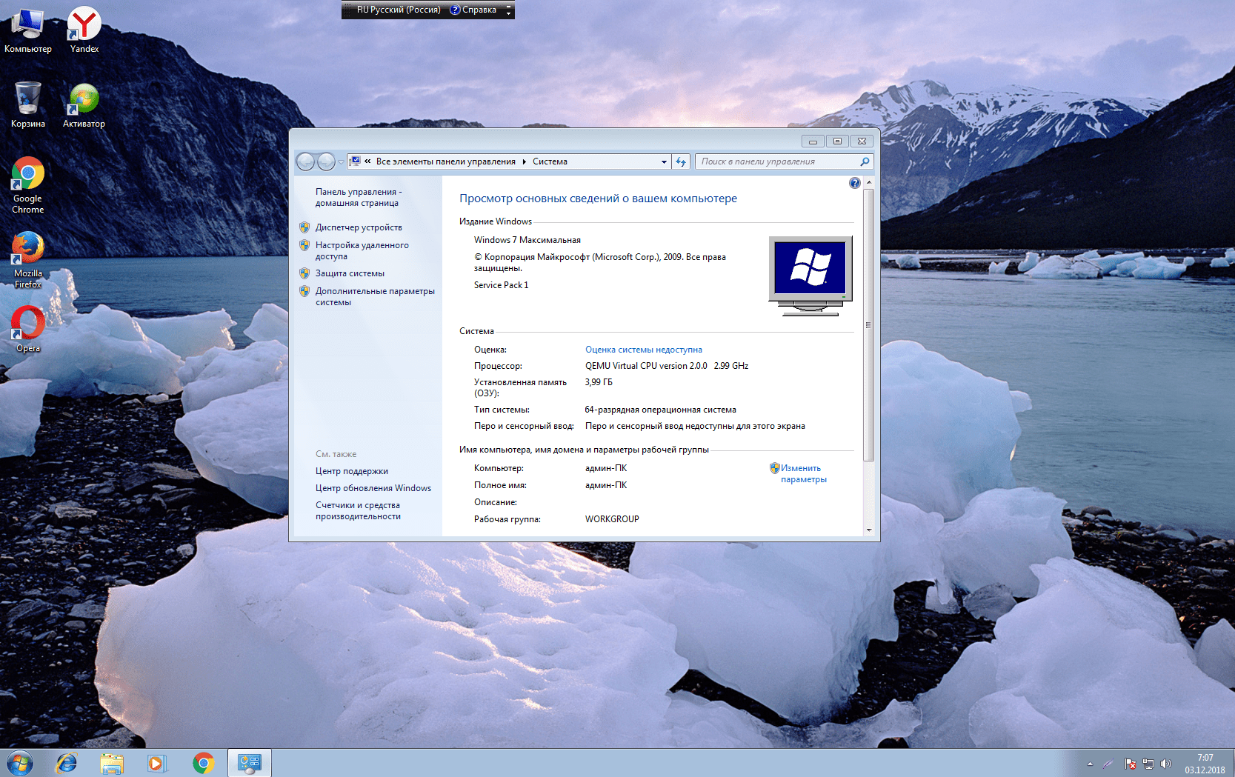Click Internet Explorer in the taskbar
Image resolution: width=1235 pixels, height=777 pixels.
tap(67, 763)
